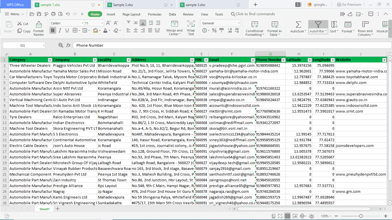
Task: Decrease decimal places
Action: point(237,30)
